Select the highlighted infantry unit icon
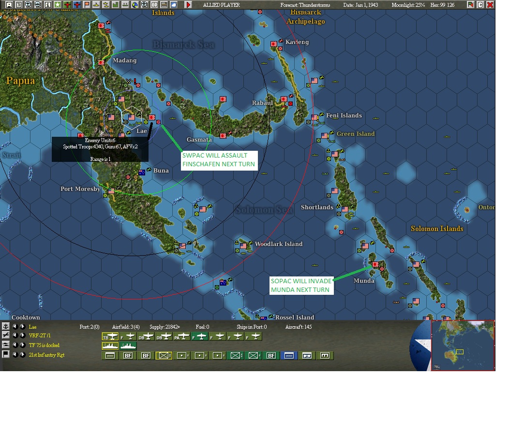This screenshot has width=524, height=434. coord(164,356)
